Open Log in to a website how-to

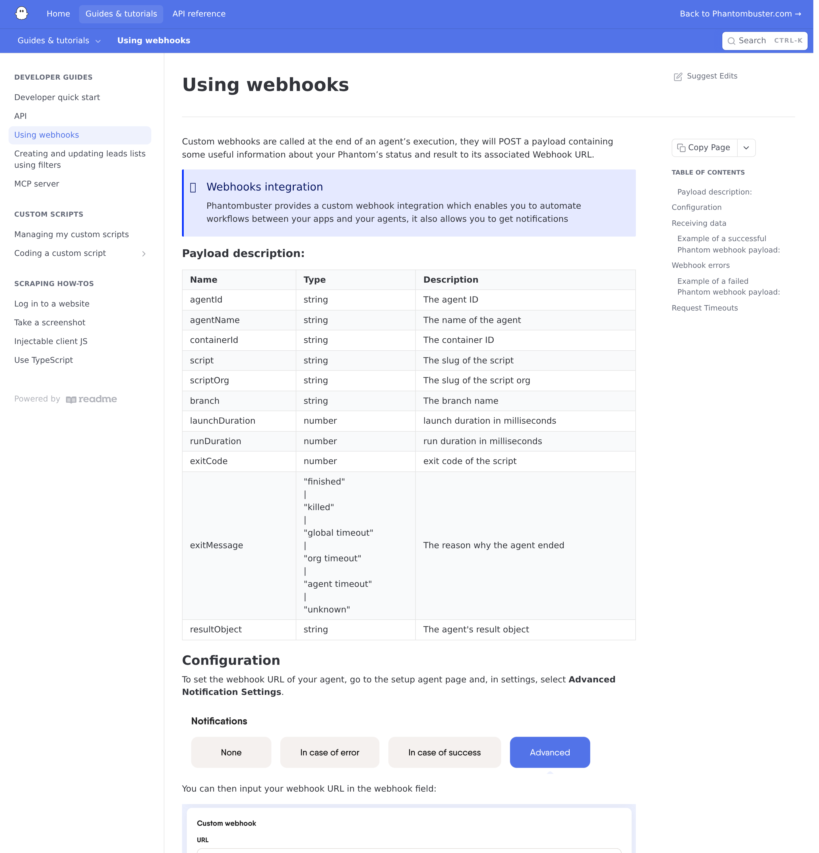pos(52,304)
